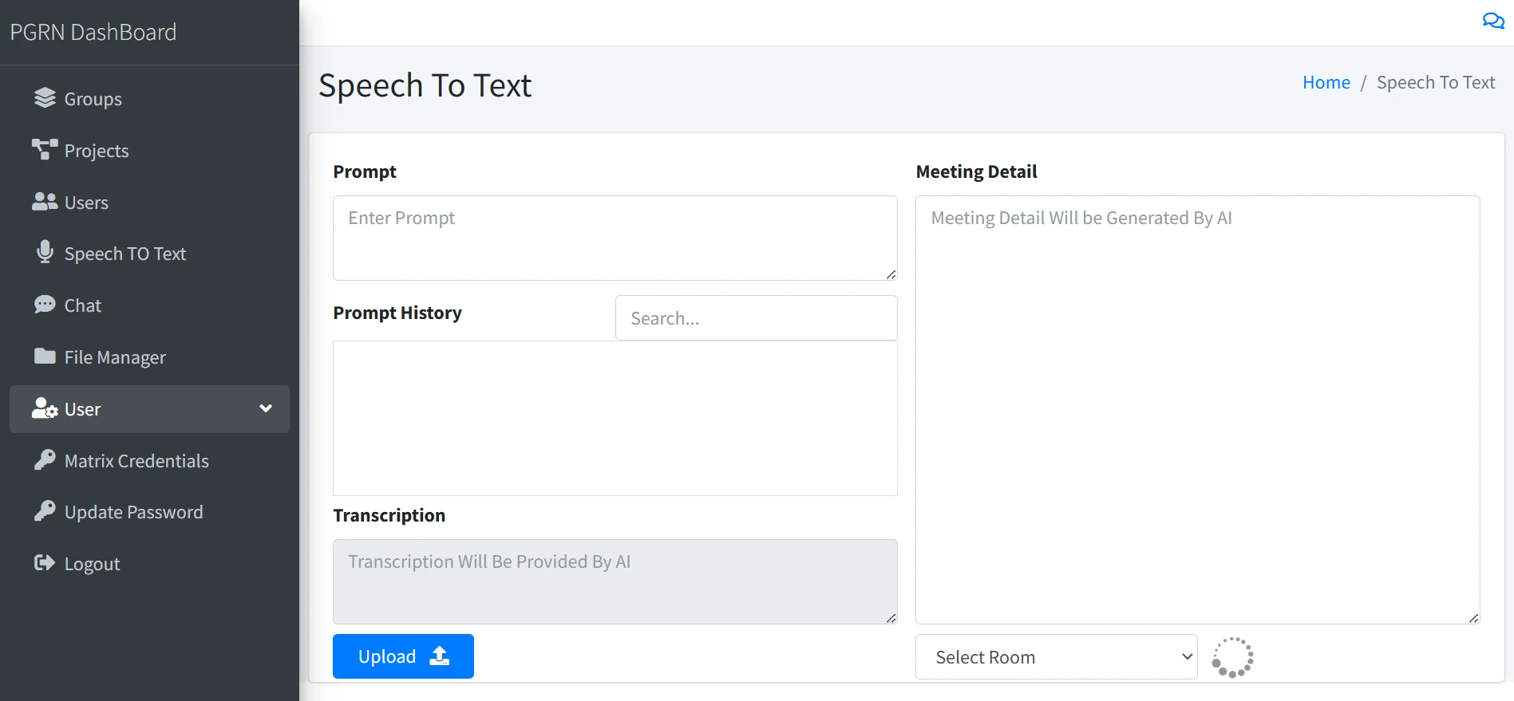
Task: Click the Meeting Detail text area
Action: (1197, 409)
